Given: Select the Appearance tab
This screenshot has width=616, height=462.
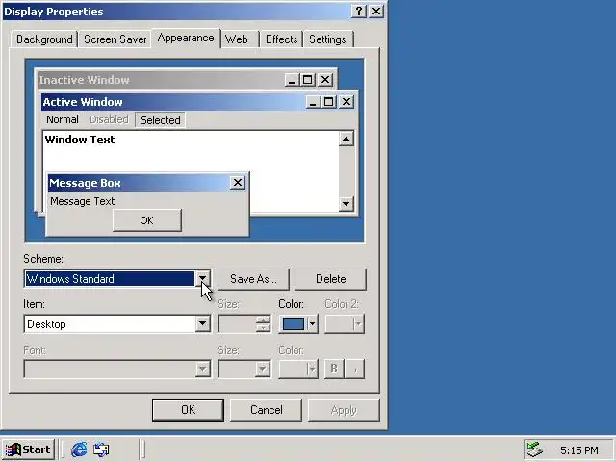Looking at the screenshot, I should coord(186,38).
